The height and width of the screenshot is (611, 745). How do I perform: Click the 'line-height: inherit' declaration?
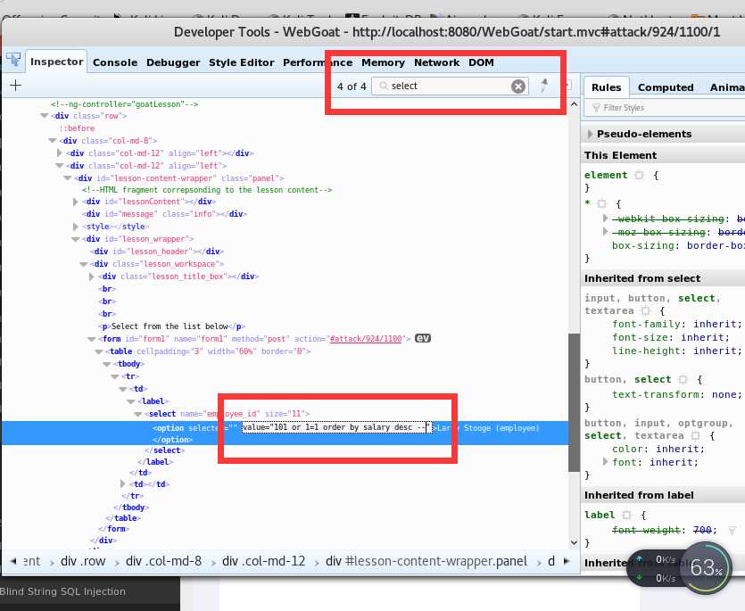click(677, 351)
